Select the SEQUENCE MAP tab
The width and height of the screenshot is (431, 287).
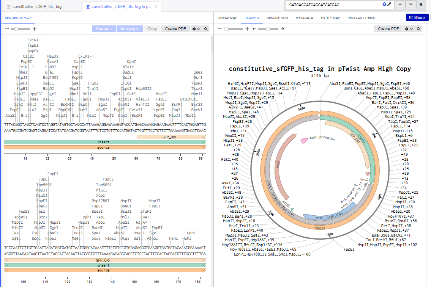coord(18,18)
